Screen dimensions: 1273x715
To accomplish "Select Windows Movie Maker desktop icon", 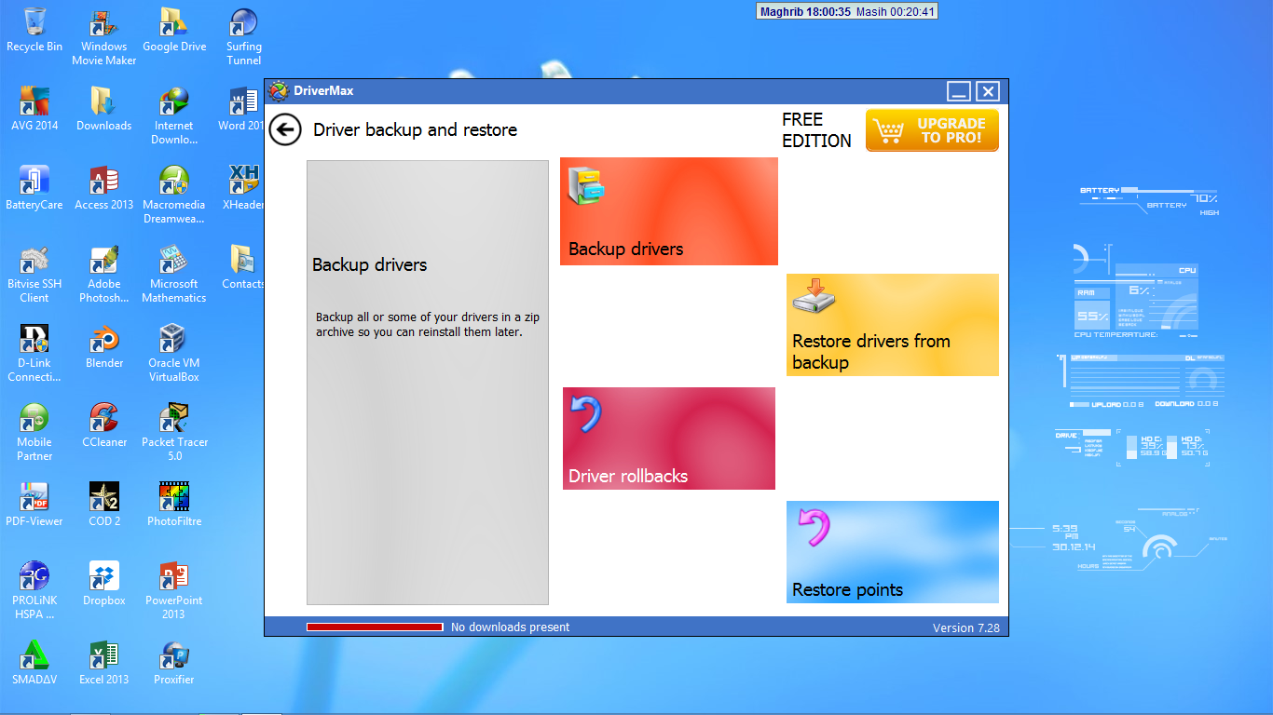I will pos(104,37).
